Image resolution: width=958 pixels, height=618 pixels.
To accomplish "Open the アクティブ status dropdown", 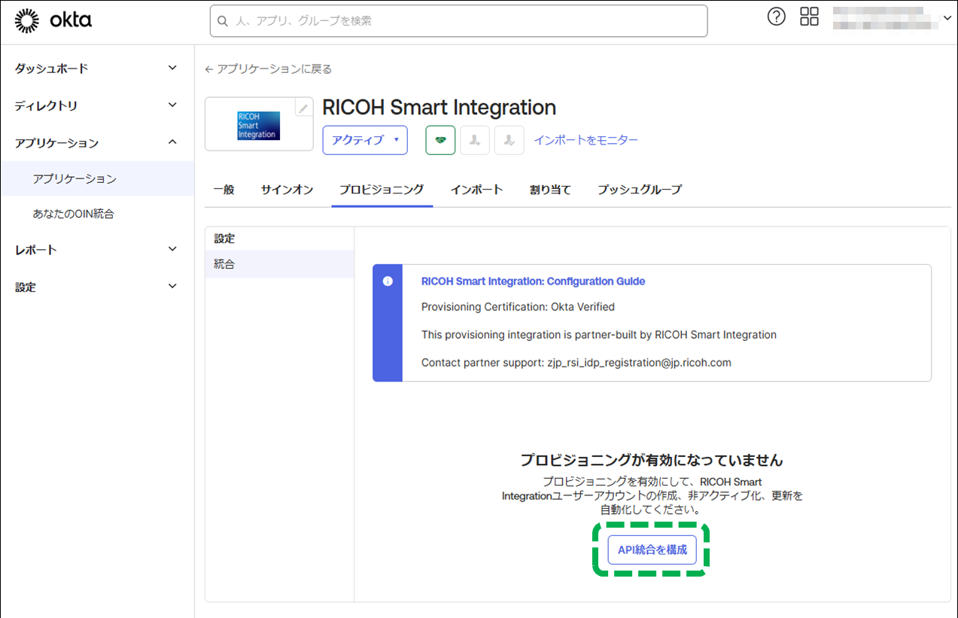I will click(365, 140).
